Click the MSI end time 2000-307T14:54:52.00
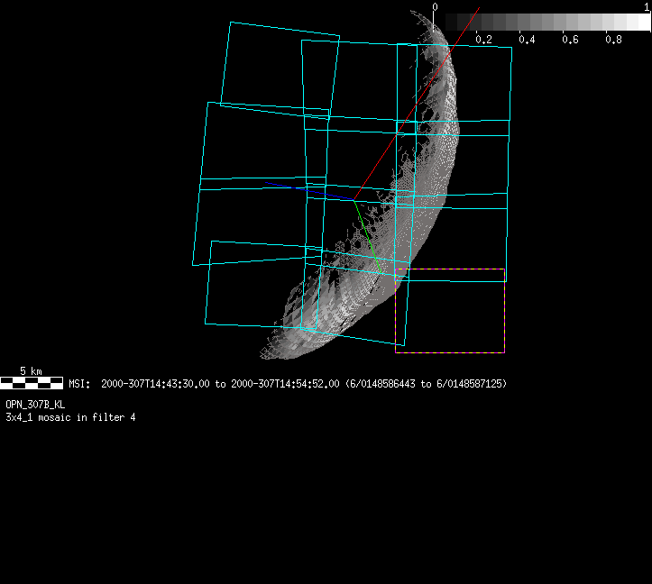The width and height of the screenshot is (652, 584). (285, 384)
